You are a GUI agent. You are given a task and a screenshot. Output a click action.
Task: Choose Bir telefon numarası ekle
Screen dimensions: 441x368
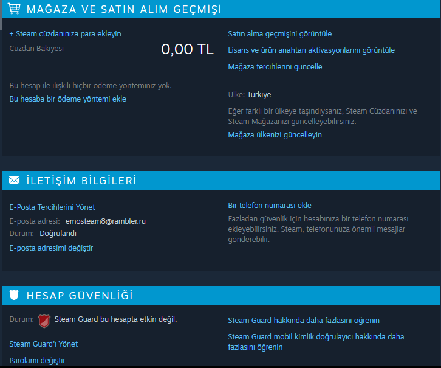(270, 206)
